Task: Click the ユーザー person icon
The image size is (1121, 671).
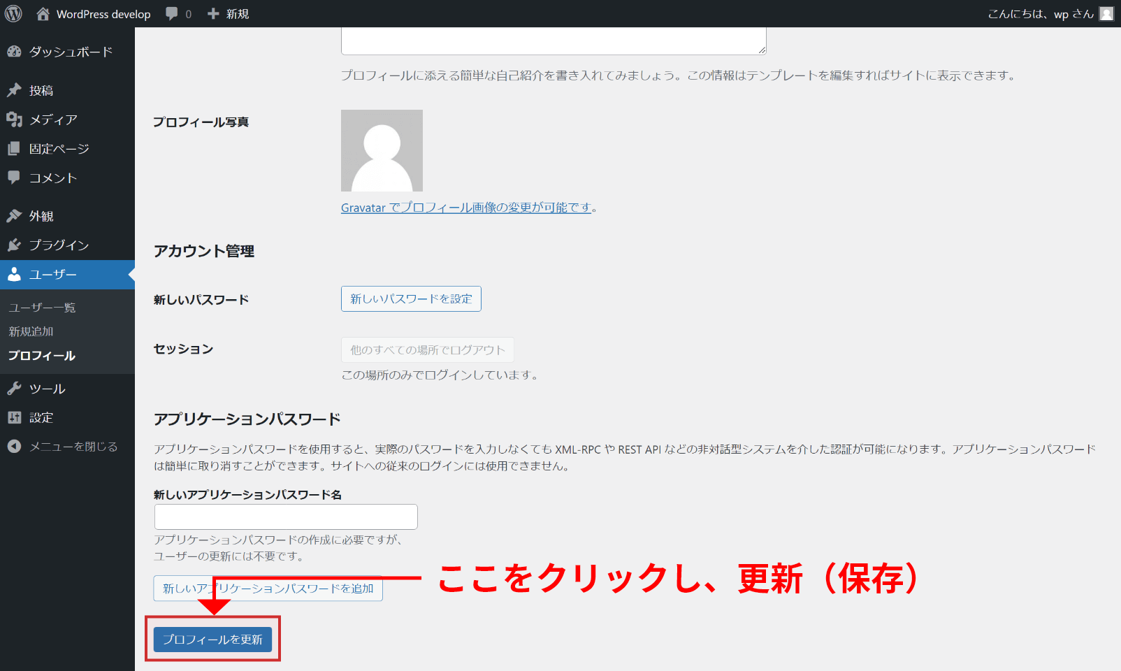Action: 14,275
